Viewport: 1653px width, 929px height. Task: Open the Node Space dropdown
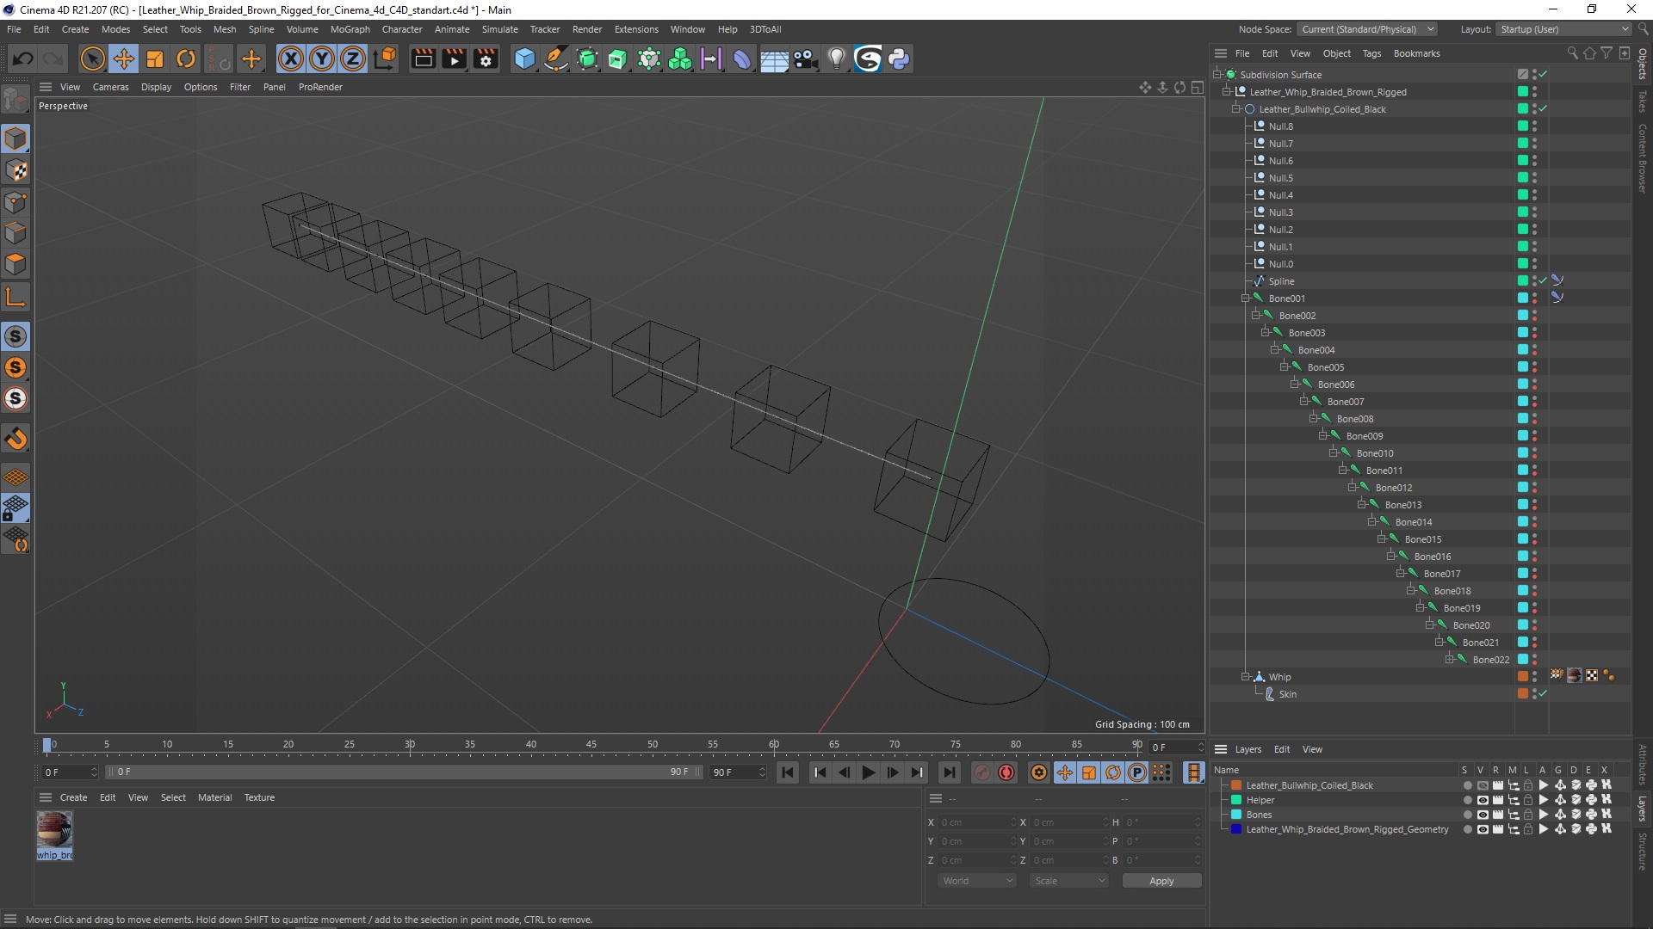[1367, 29]
